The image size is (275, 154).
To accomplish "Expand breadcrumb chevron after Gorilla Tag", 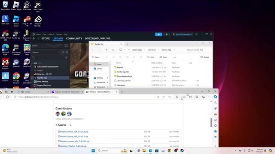I will [x=174, y=50].
